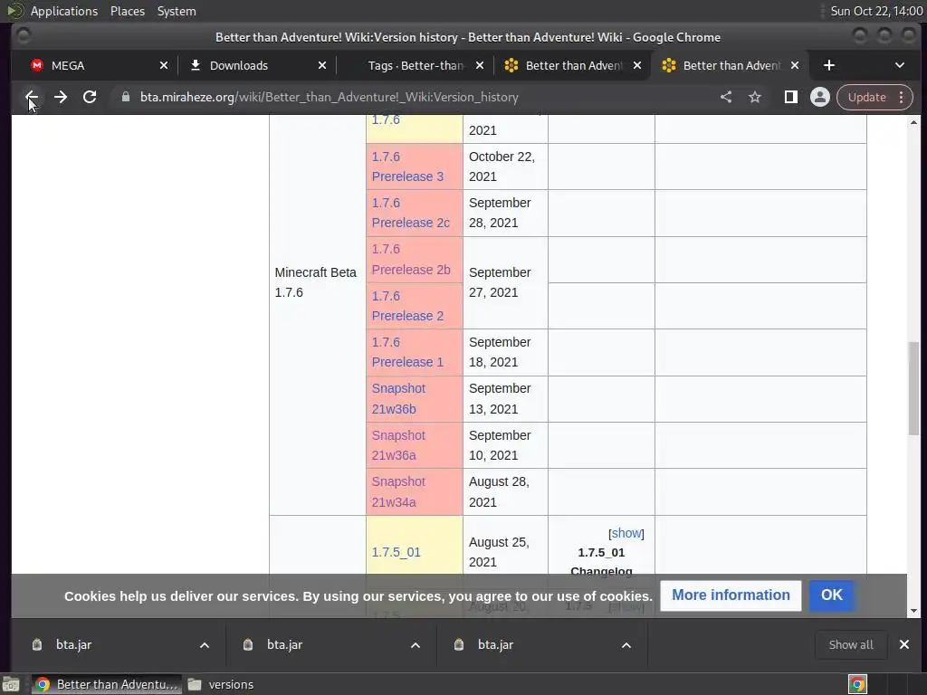
Task: Click the August 25, 2021 date cell
Action: [505, 552]
